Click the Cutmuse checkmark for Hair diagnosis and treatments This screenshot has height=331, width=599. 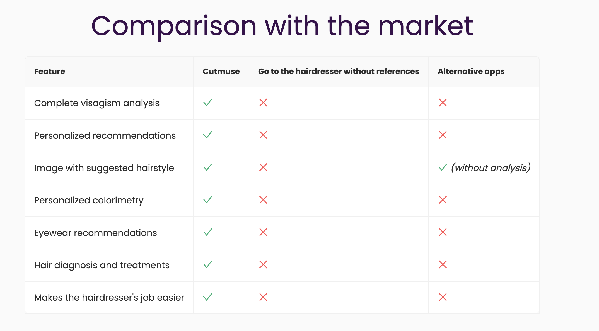click(x=208, y=264)
